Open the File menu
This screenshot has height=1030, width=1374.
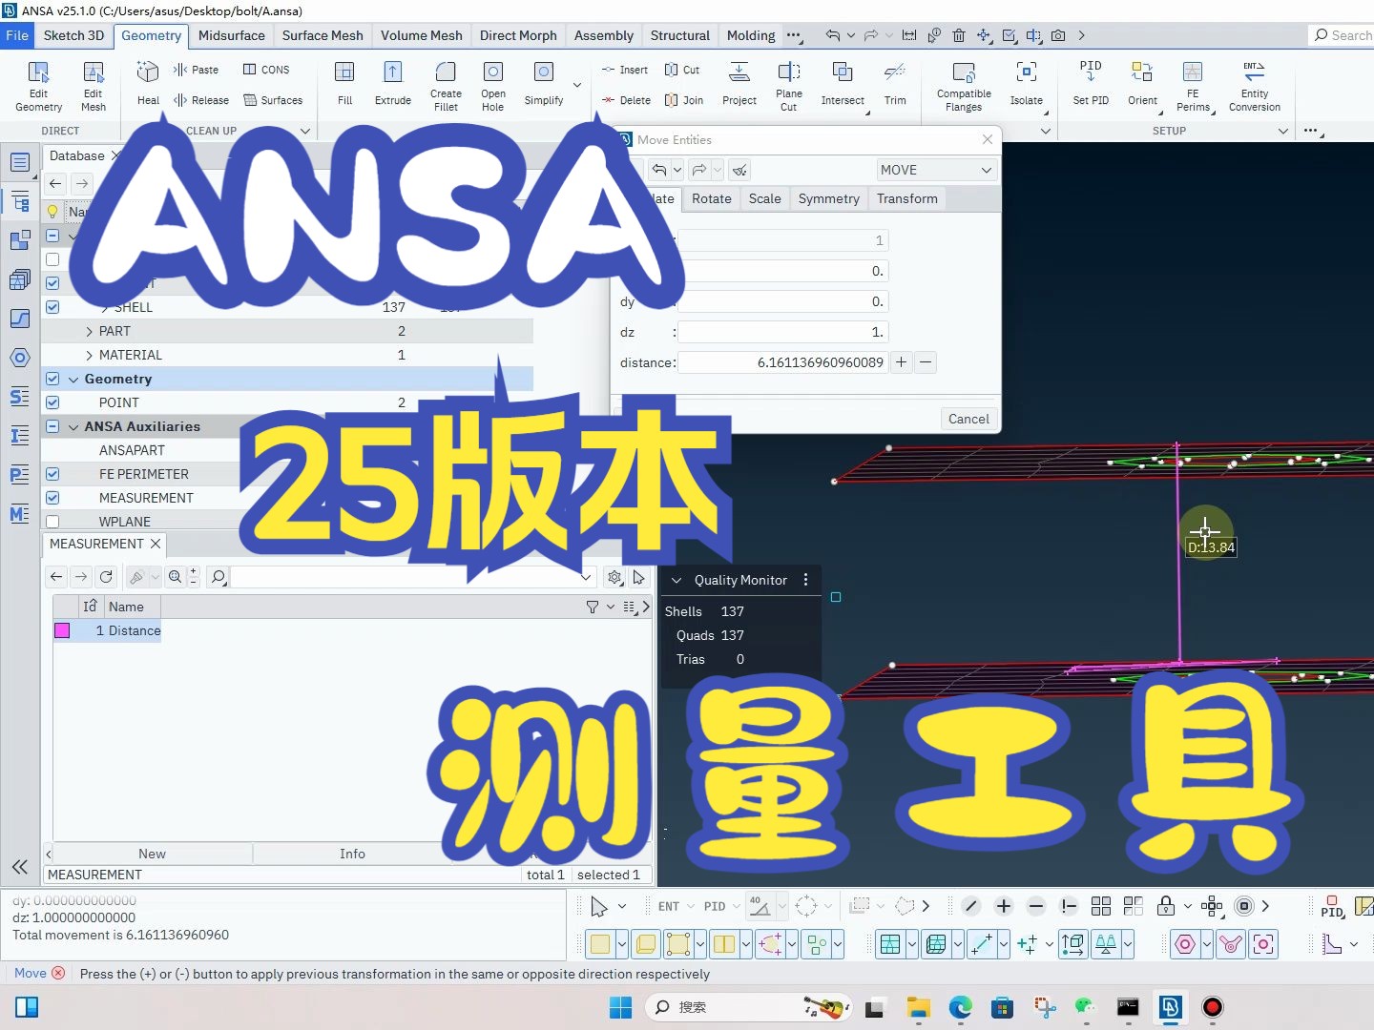click(17, 35)
